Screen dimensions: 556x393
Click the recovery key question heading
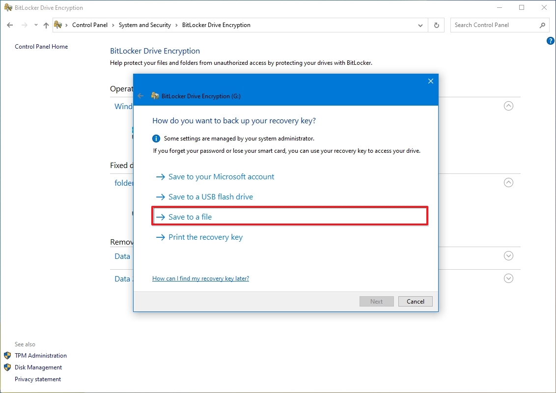[234, 120]
